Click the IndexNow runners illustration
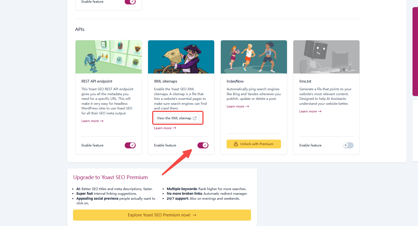Image resolution: width=418 pixels, height=226 pixels. pos(254,57)
